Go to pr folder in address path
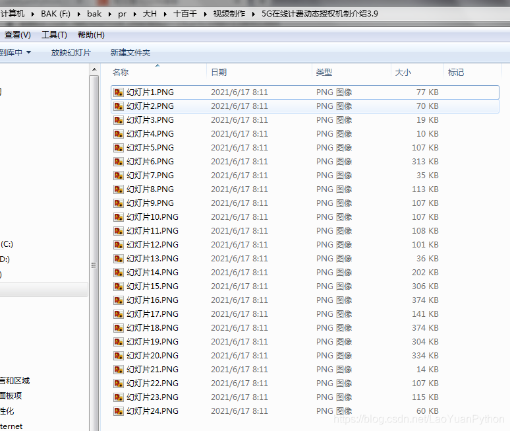Image resolution: width=510 pixels, height=431 pixels. point(123,14)
